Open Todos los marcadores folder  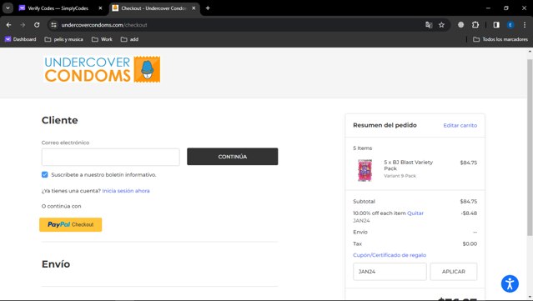point(500,39)
